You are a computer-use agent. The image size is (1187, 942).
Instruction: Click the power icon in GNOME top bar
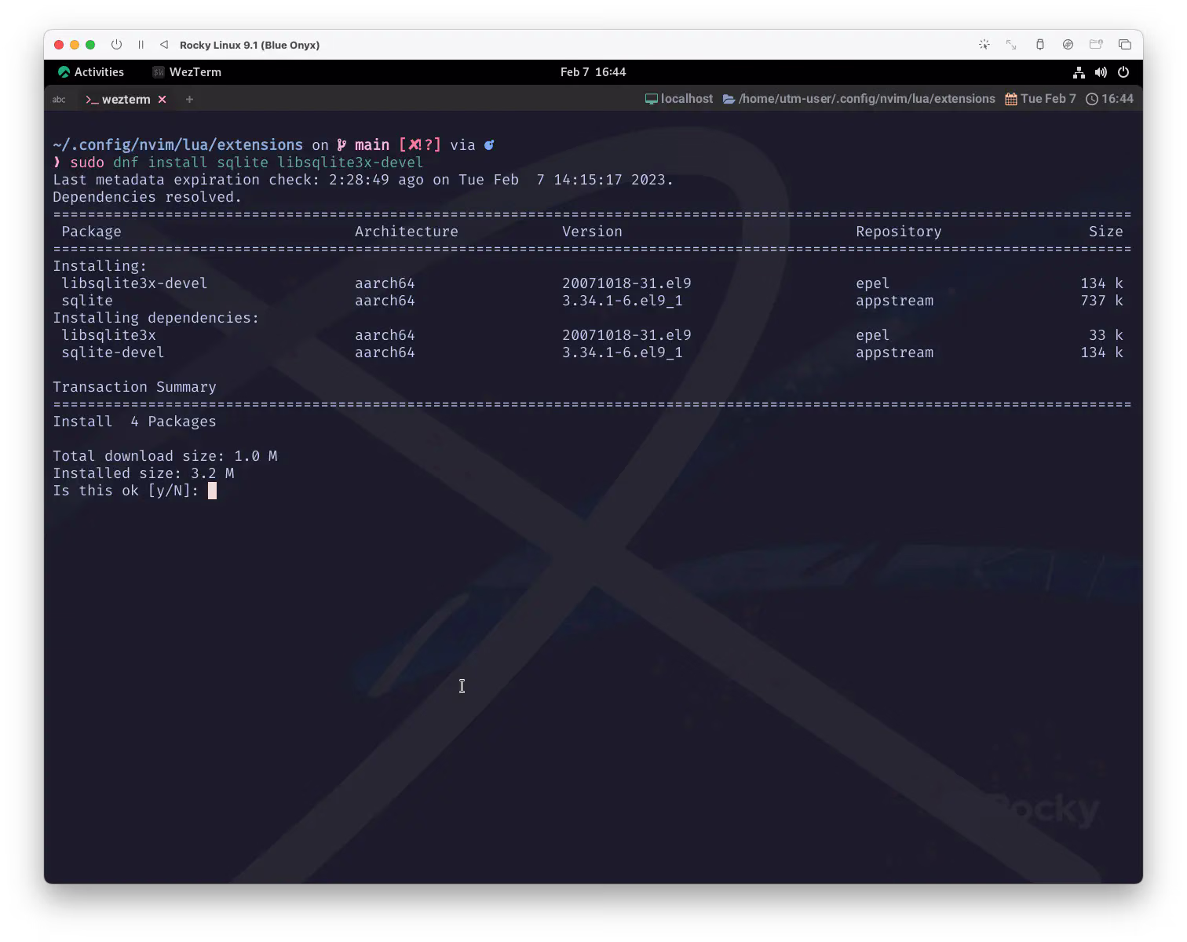(1123, 72)
